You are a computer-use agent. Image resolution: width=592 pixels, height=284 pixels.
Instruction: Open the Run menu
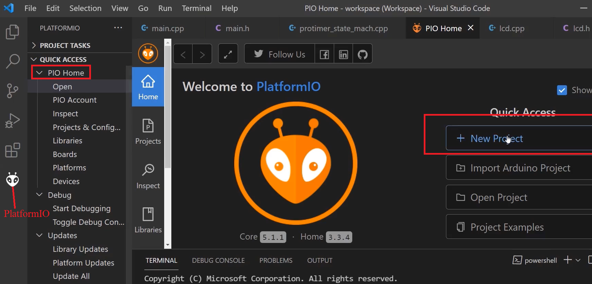(165, 8)
